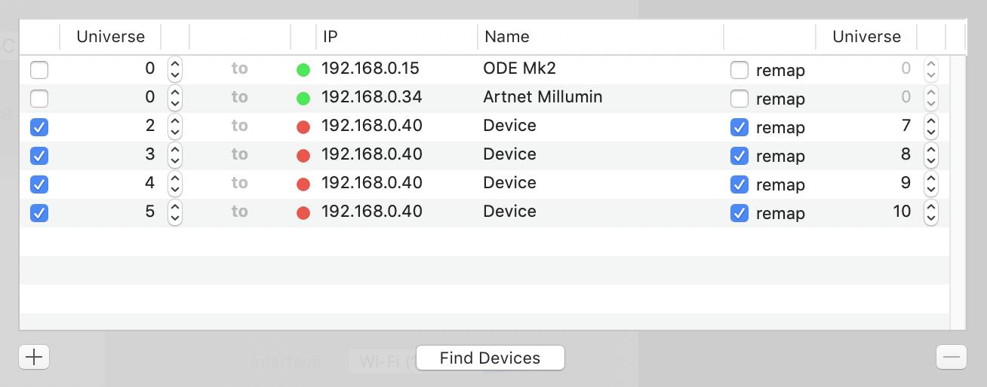
Task: Click the plus icon to add a row
Action: [x=34, y=358]
